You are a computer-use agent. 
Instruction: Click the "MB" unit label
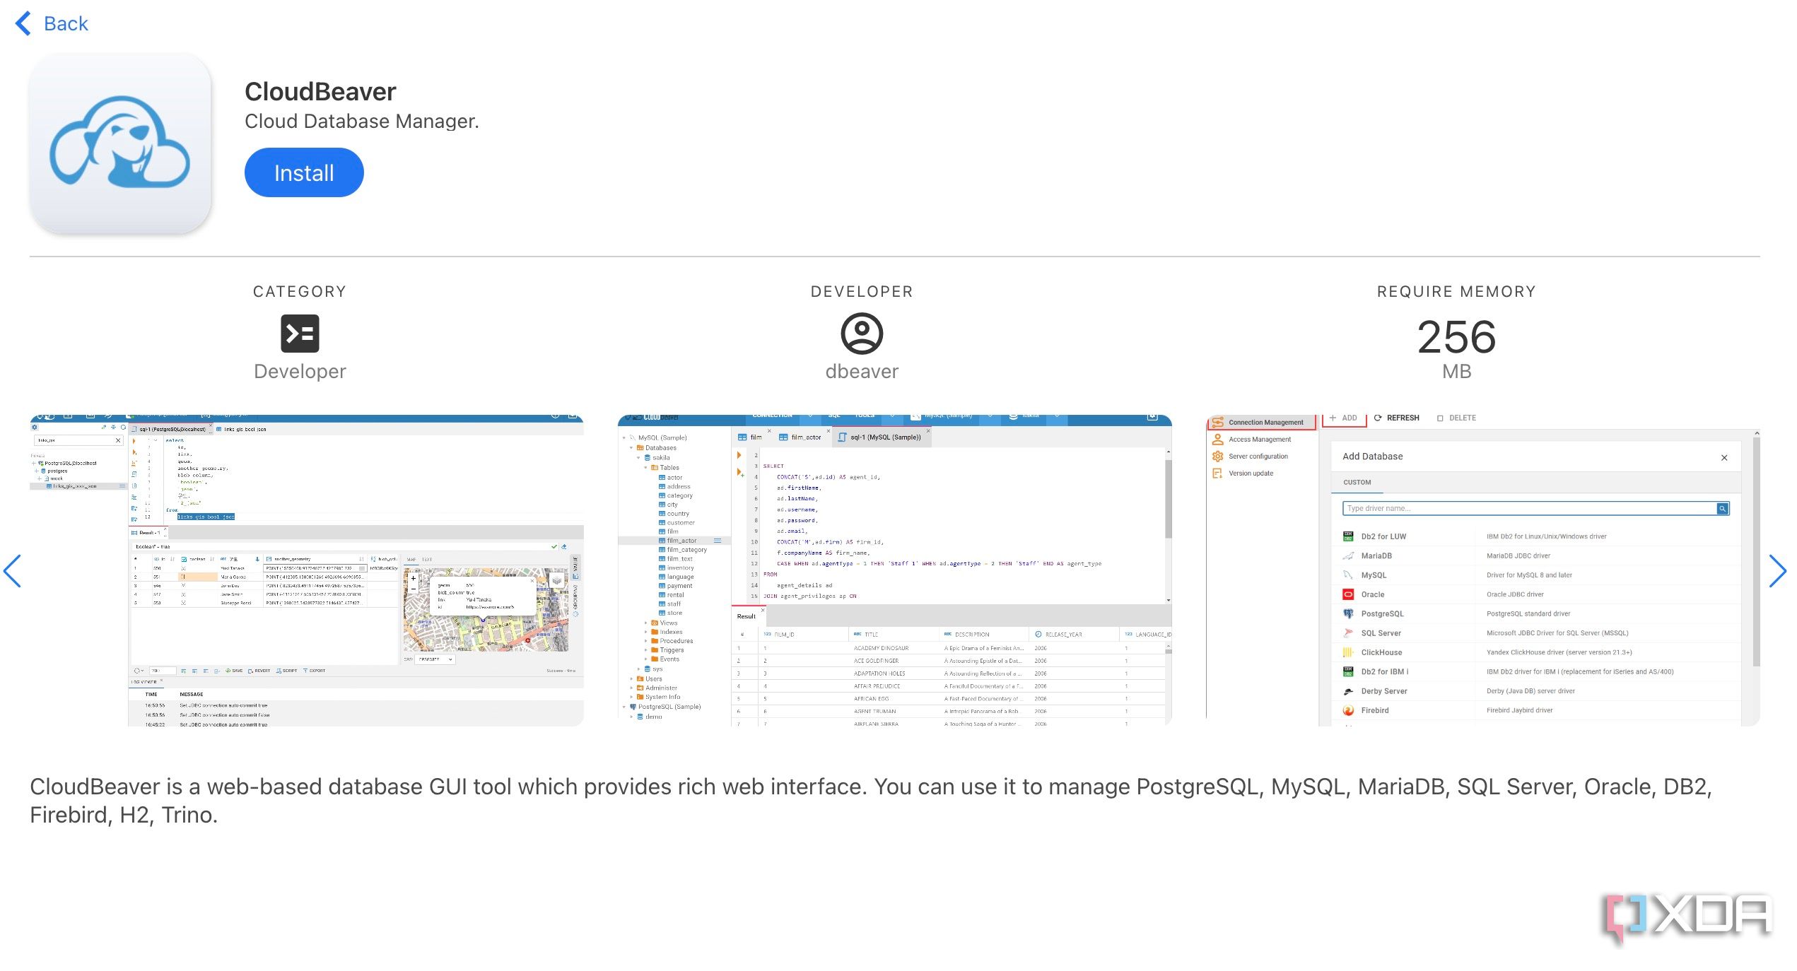[1456, 372]
